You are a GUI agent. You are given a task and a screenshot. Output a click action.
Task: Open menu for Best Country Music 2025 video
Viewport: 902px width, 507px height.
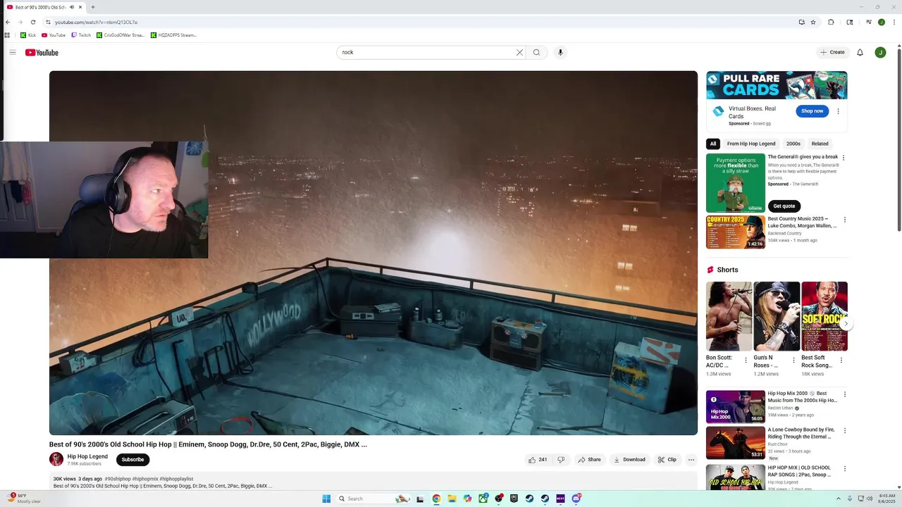pyautogui.click(x=845, y=220)
